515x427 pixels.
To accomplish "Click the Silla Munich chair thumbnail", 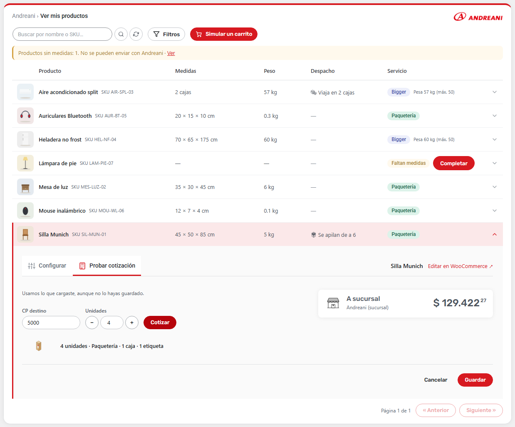I will [25, 234].
